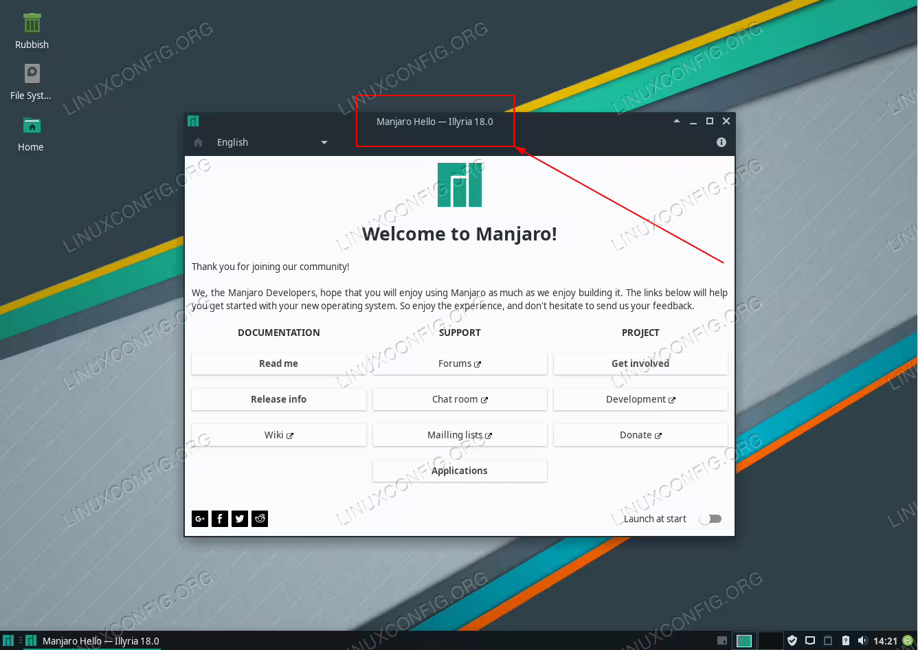Open the Twitter social link
This screenshot has height=650, width=918.
[x=239, y=519]
